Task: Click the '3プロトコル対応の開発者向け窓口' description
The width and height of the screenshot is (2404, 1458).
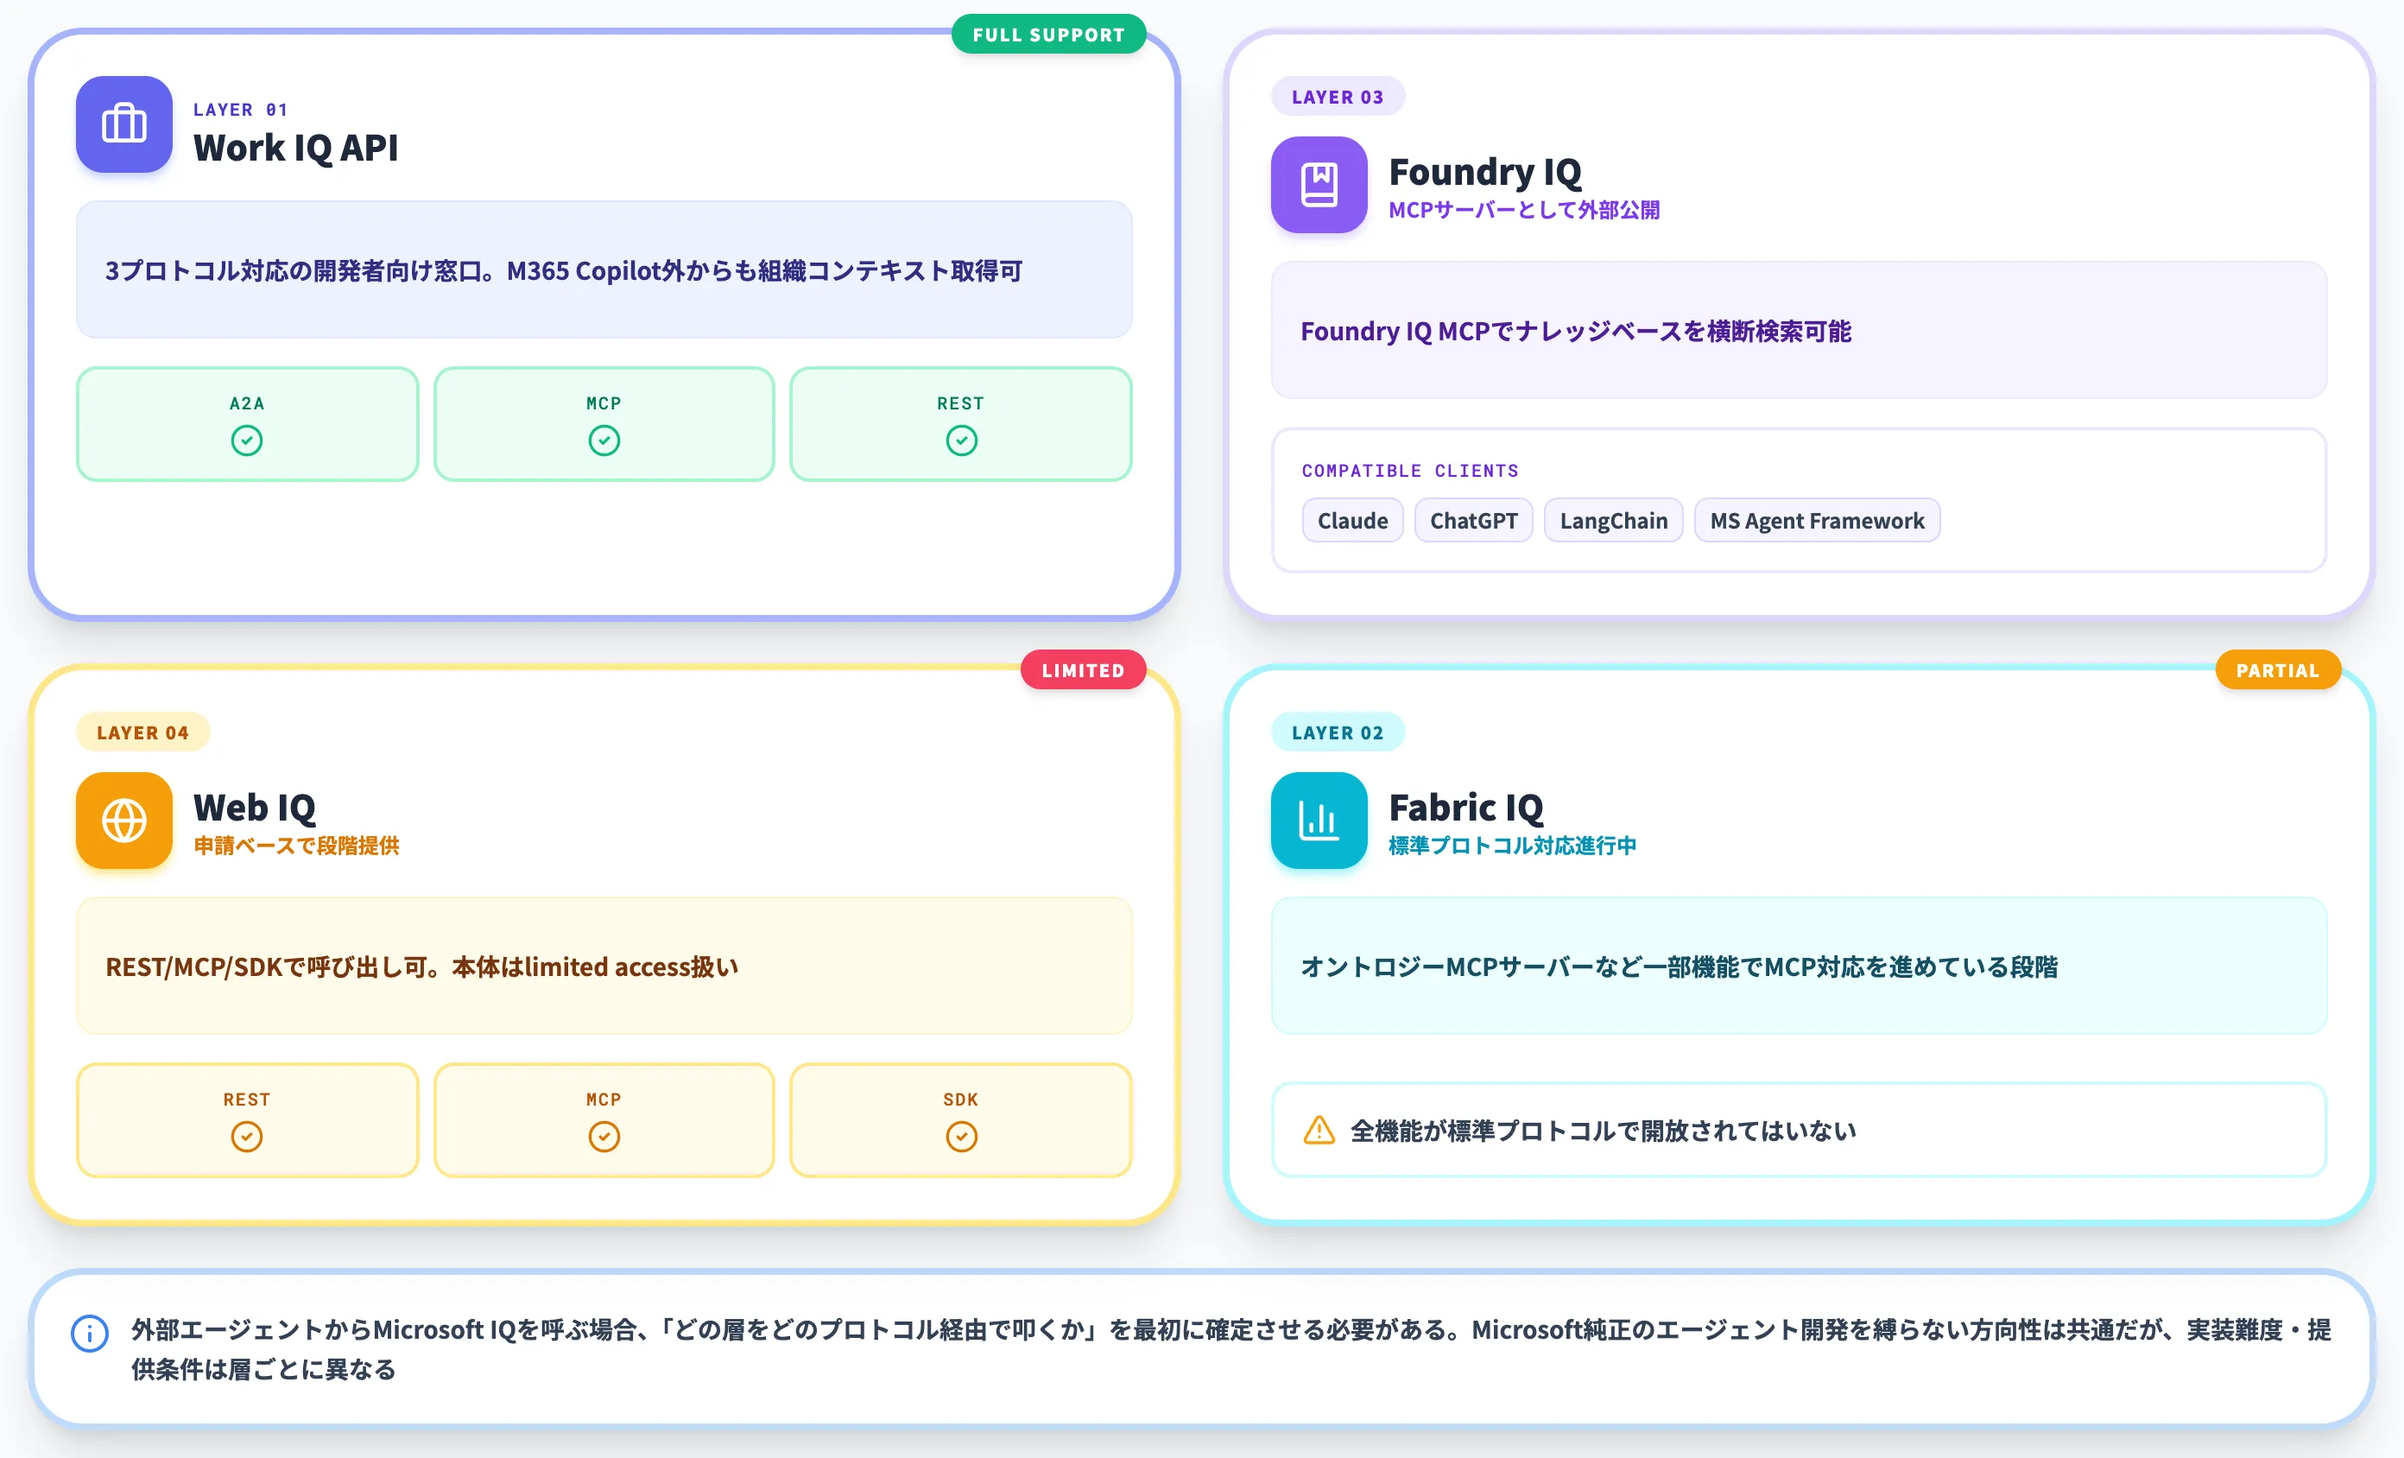Action: point(564,270)
